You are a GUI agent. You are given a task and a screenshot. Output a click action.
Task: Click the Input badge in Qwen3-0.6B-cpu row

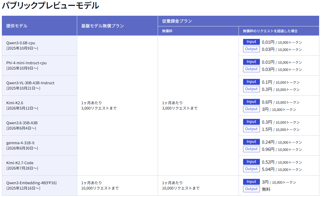251,42
